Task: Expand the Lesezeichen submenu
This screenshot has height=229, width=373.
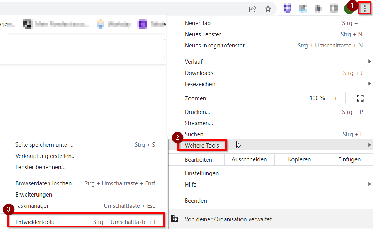Action: click(x=270, y=84)
